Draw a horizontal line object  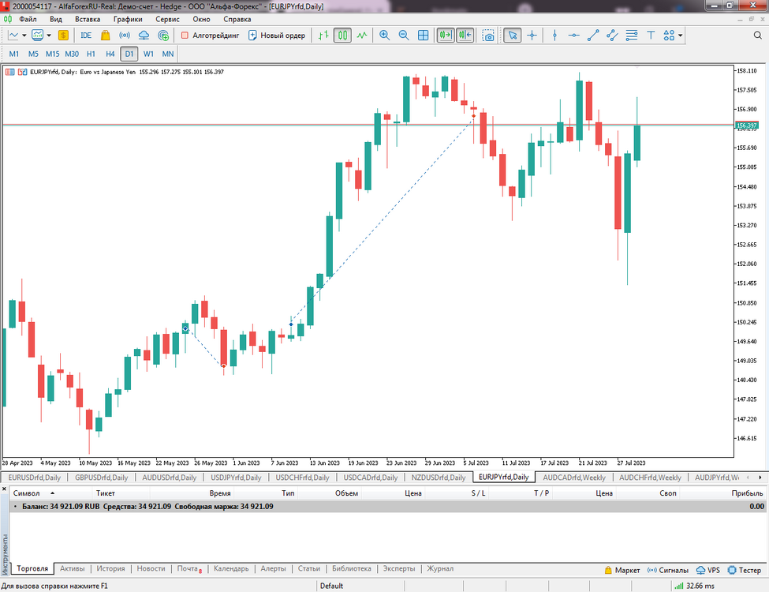[x=574, y=36]
